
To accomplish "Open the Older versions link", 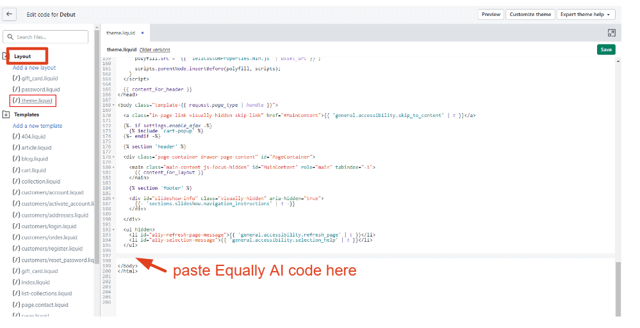I will click(155, 49).
